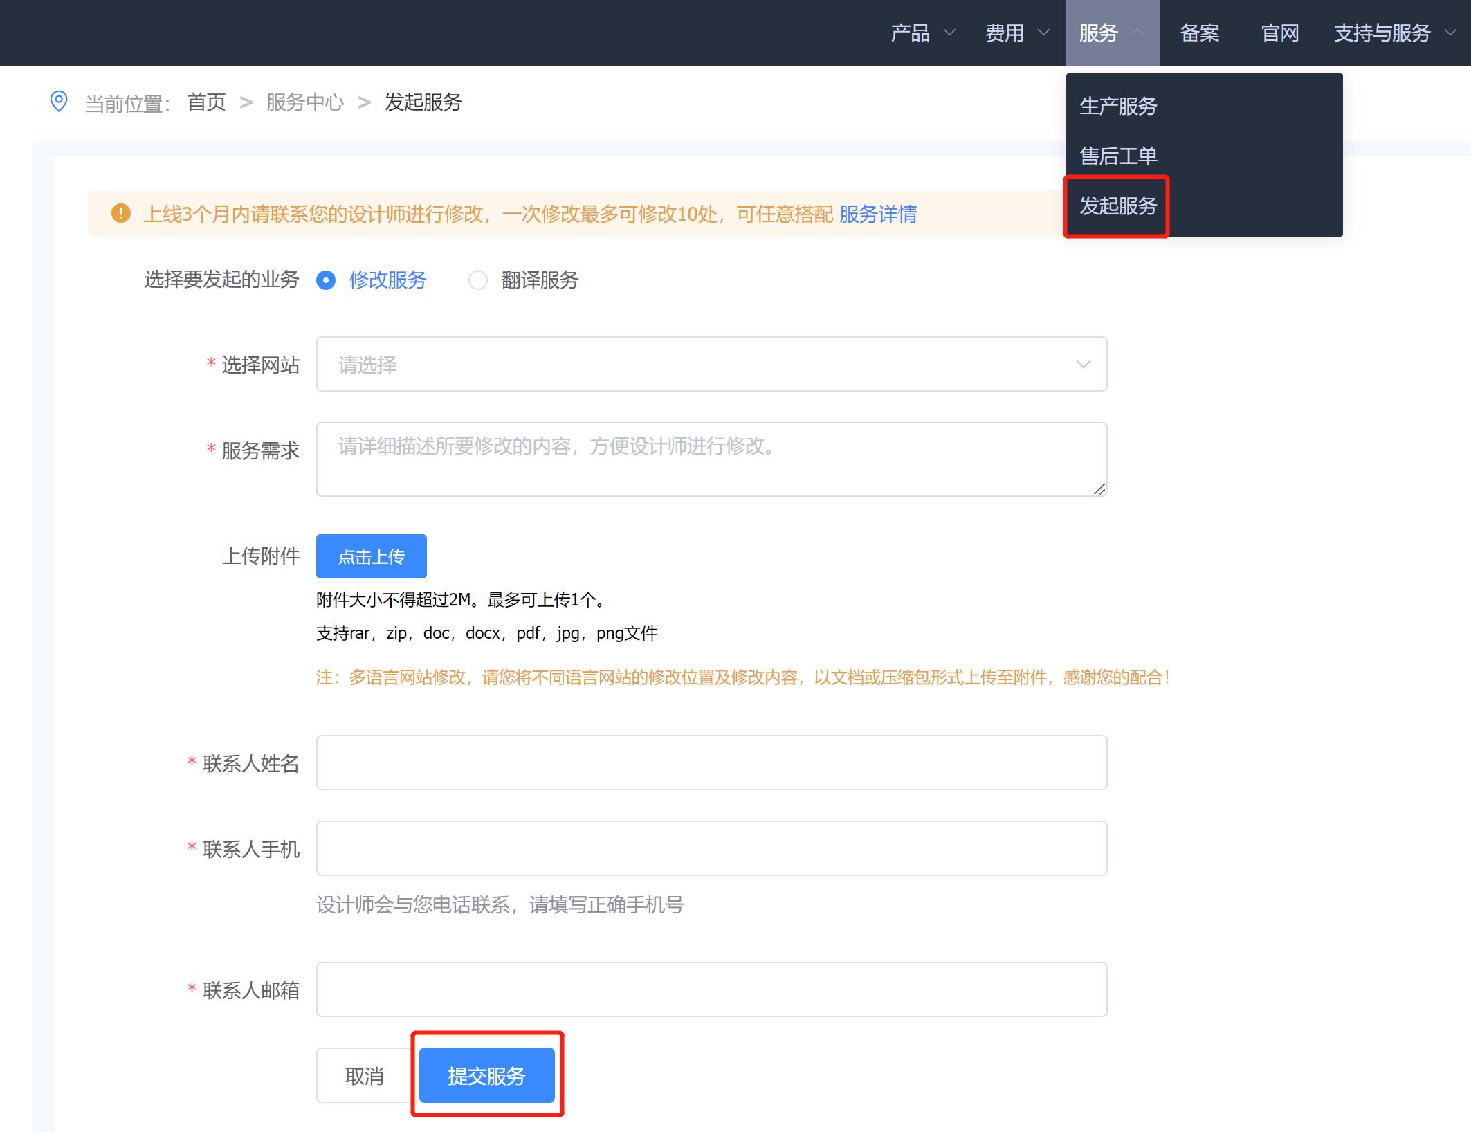This screenshot has width=1471, height=1132.
Task: Select the 翻译服务 radio button
Action: click(478, 280)
